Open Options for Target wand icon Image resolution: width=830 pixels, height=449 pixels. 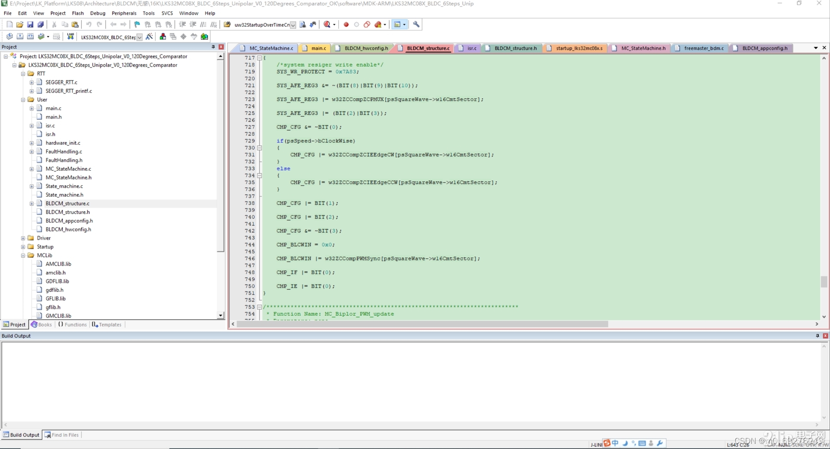149,37
